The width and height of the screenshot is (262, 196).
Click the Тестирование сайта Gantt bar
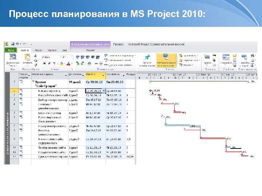pyautogui.click(x=228, y=147)
